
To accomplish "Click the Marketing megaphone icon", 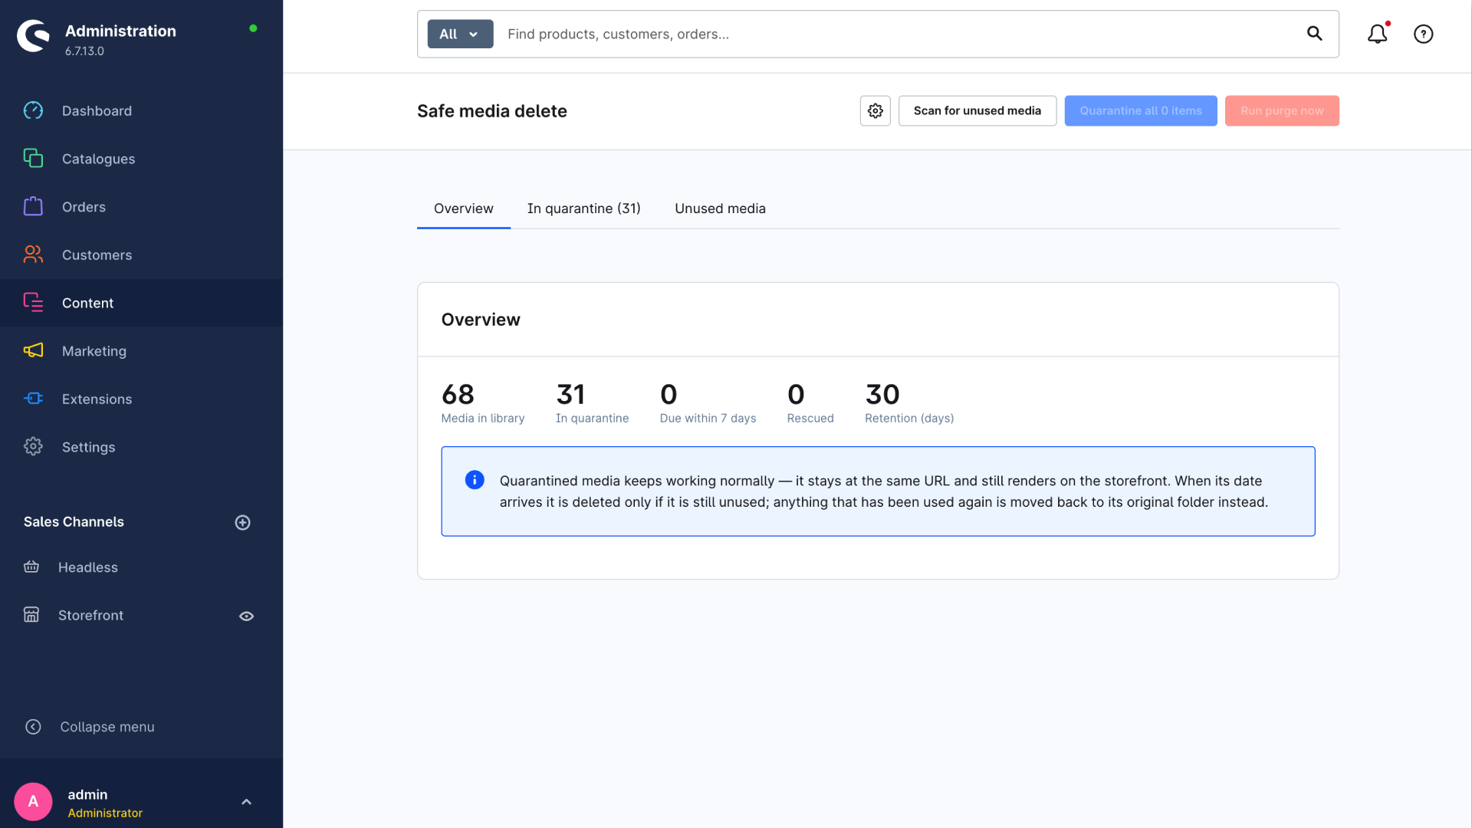I will 33,350.
